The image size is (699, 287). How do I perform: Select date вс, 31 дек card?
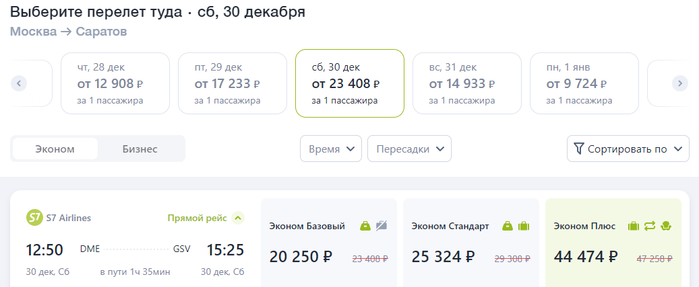coord(466,83)
